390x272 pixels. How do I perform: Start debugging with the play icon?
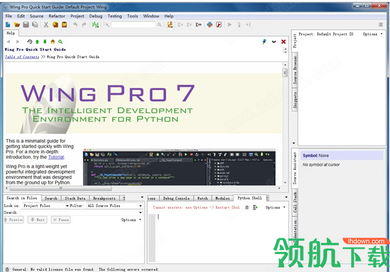(230, 25)
